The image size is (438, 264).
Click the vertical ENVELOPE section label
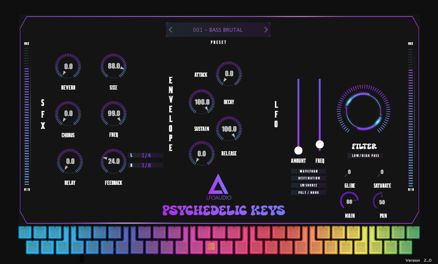tap(171, 114)
